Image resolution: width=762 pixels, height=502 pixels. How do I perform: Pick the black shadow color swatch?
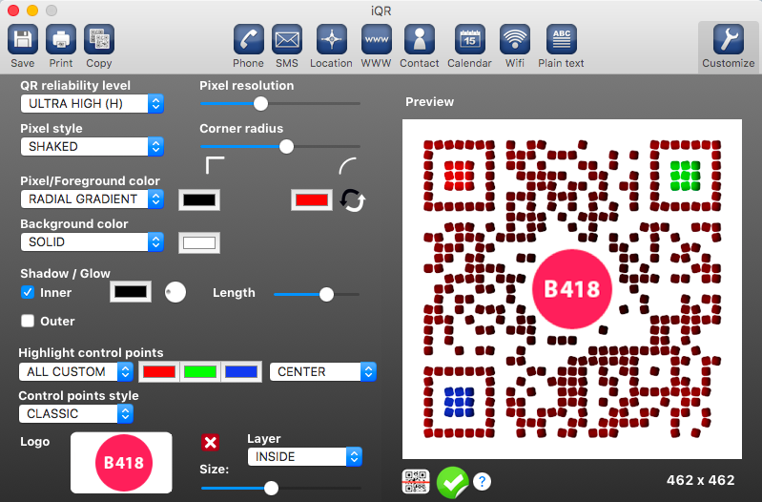tap(131, 292)
